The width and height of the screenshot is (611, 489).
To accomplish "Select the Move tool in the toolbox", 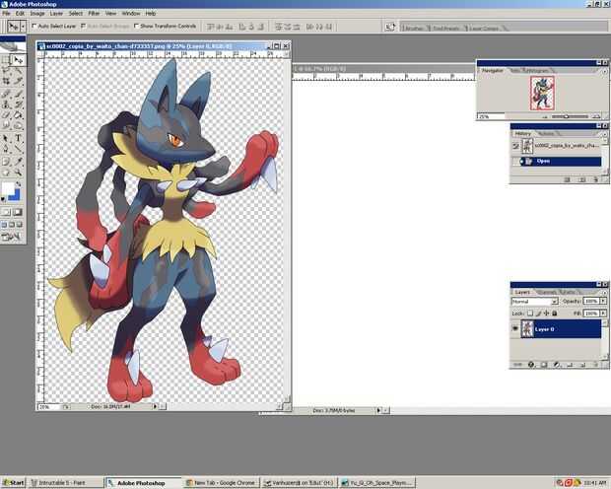I will (x=19, y=60).
